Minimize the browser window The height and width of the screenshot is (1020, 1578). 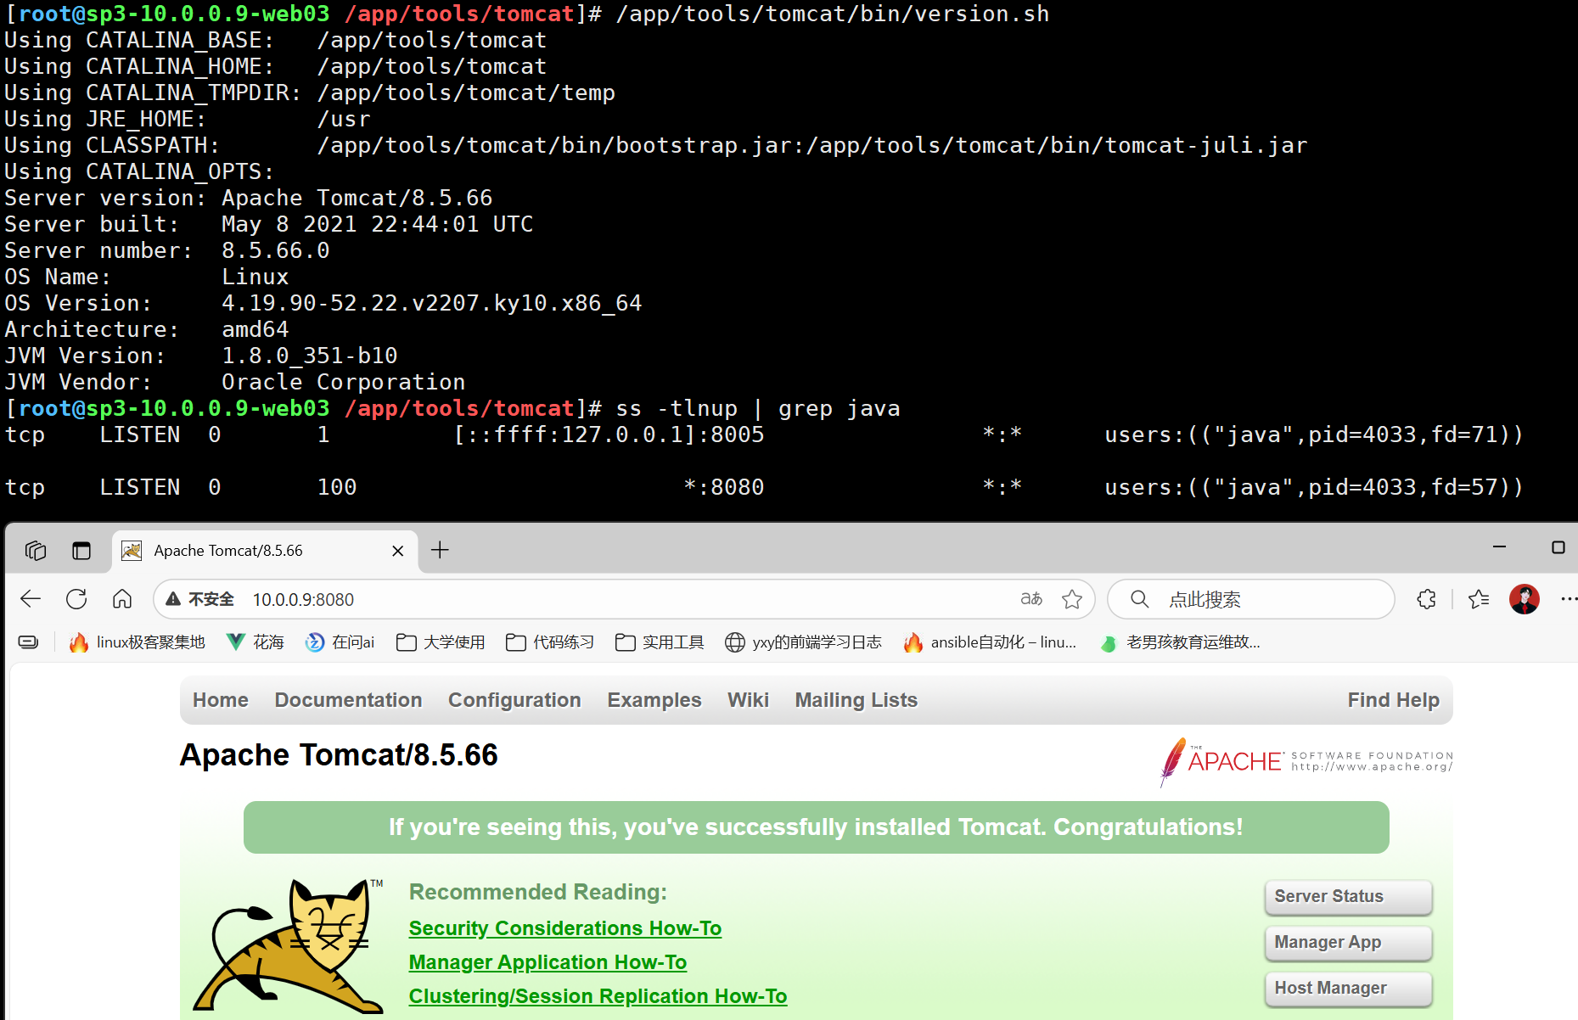pyautogui.click(x=1499, y=547)
